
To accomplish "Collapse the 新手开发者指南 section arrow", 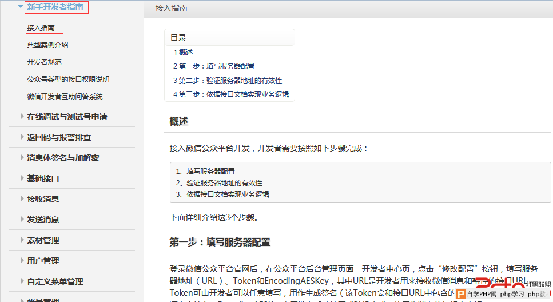I will click(21, 6).
